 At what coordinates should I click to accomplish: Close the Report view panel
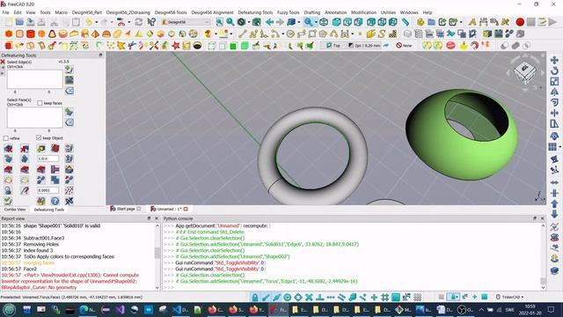pos(157,218)
